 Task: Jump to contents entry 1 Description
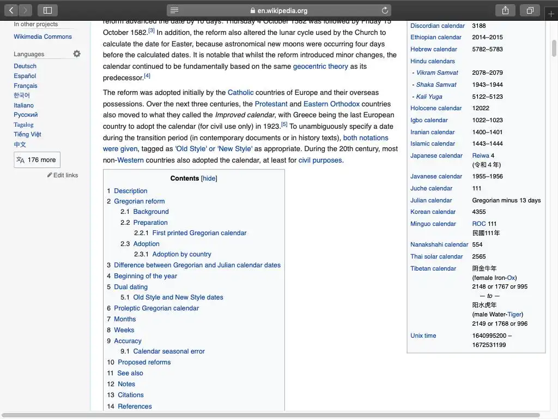pyautogui.click(x=131, y=190)
